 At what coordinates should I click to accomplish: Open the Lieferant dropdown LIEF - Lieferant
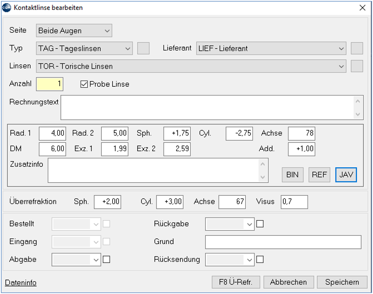click(x=271, y=48)
